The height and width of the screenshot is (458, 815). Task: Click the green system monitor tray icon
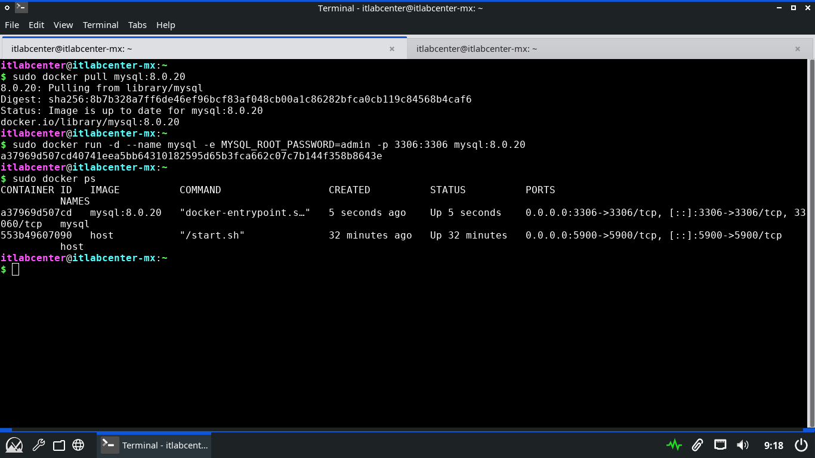pos(674,445)
